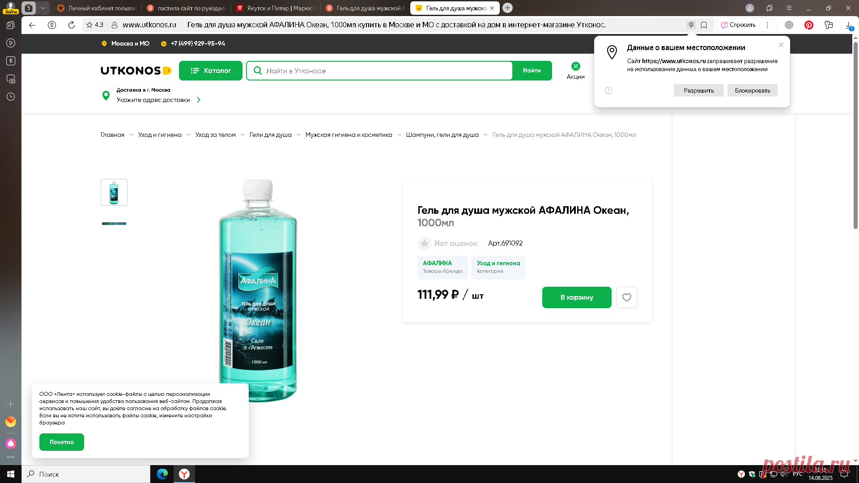This screenshot has height=483, width=859.
Task: Click the help question icon in location popup
Action: click(x=608, y=90)
